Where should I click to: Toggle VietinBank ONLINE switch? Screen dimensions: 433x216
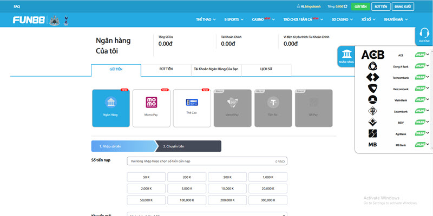pos(420,100)
